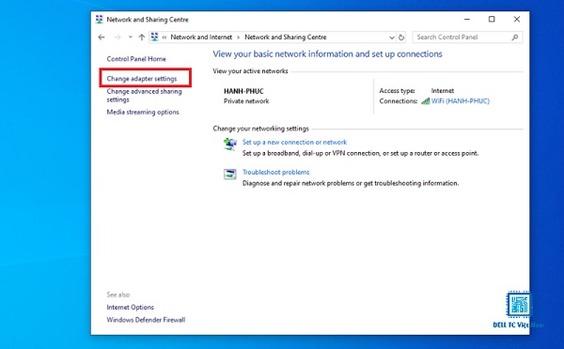
Task: Expand the address bar history dropdown
Action: coord(392,38)
